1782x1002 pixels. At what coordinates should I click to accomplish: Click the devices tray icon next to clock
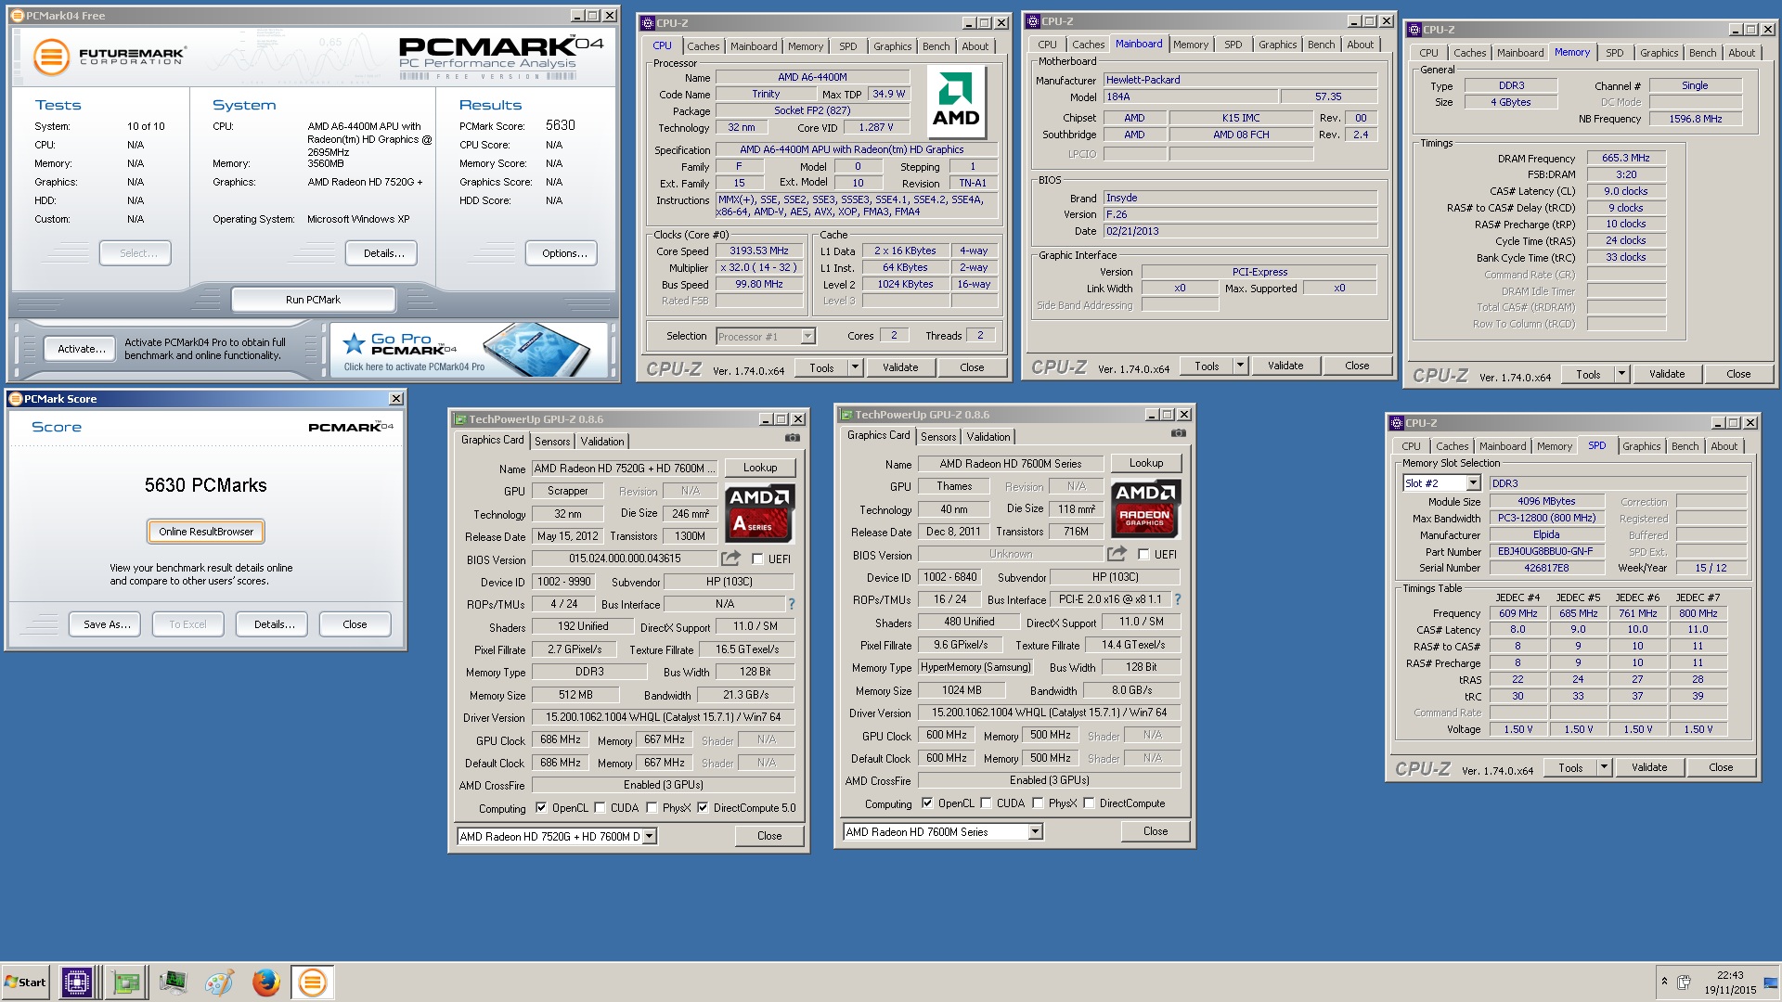click(1684, 982)
